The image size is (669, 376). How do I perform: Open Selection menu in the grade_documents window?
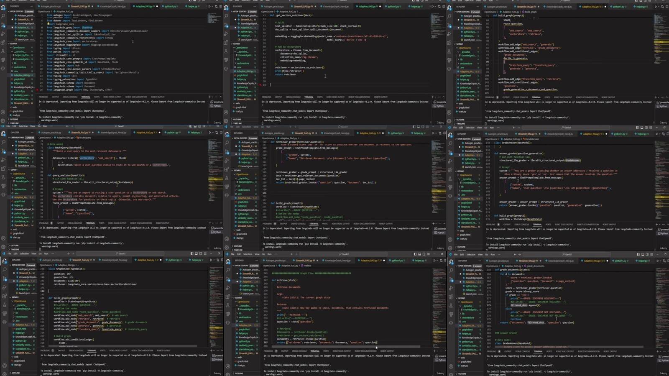pyautogui.click(x=471, y=254)
